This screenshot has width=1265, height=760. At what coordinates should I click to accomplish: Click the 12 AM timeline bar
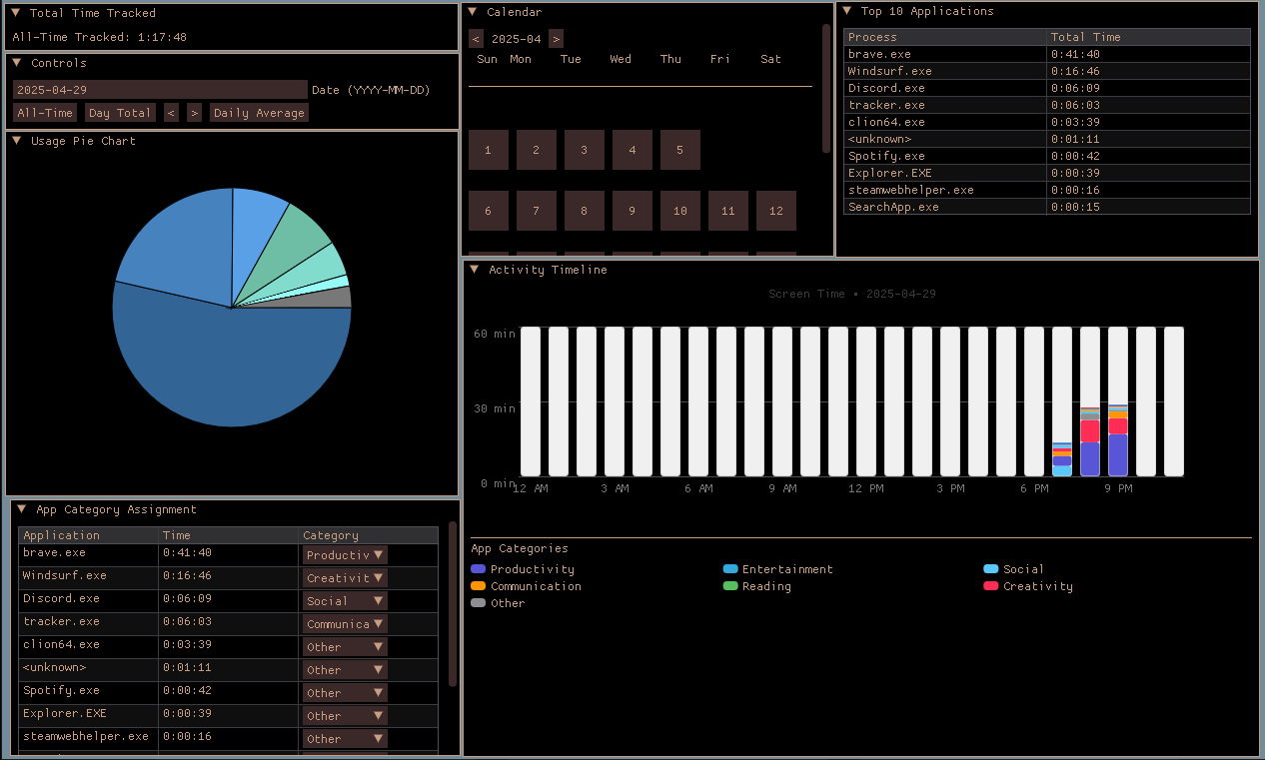(x=531, y=401)
